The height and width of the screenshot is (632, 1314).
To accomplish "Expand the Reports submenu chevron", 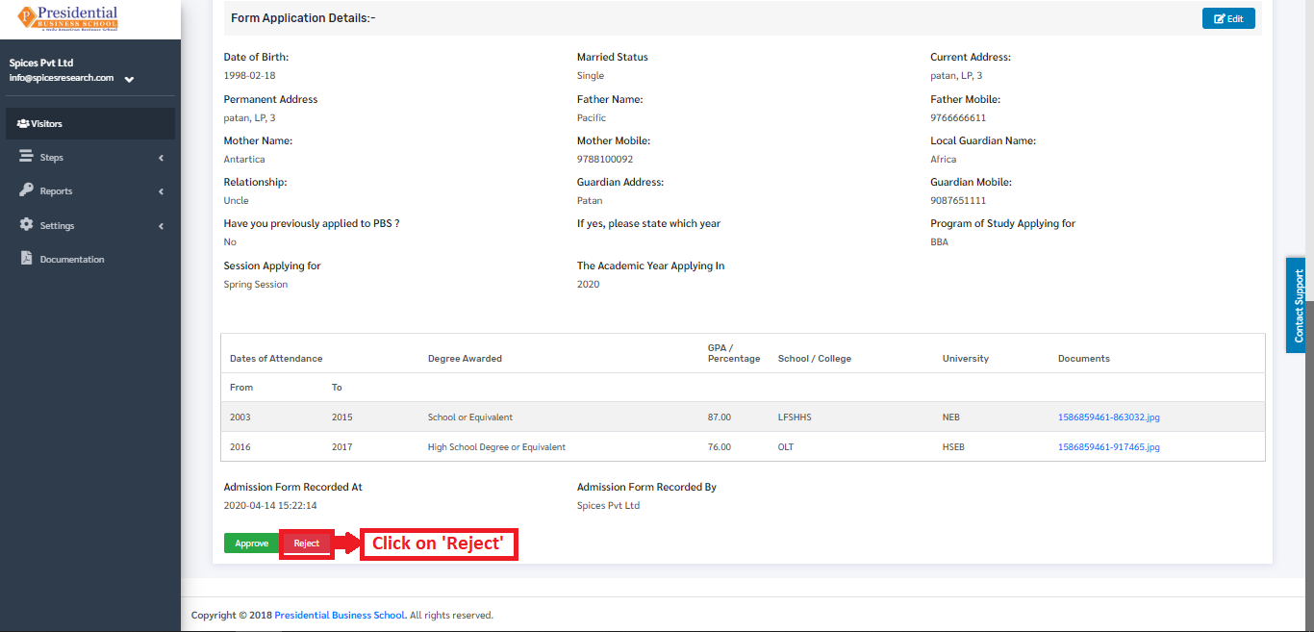I will (x=161, y=191).
